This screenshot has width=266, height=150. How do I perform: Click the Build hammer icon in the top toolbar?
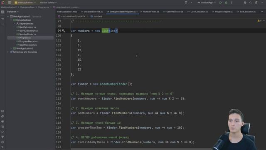click(x=186, y=2)
